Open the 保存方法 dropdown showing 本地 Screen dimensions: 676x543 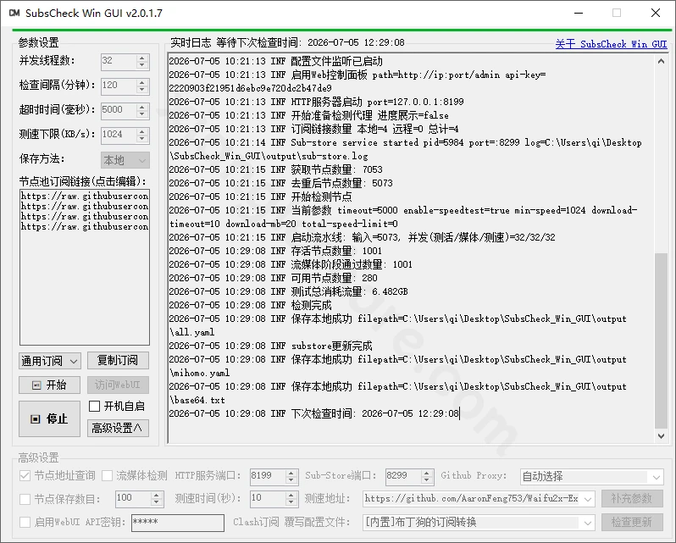point(125,160)
